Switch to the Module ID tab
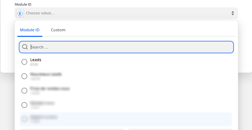 [x=30, y=30]
